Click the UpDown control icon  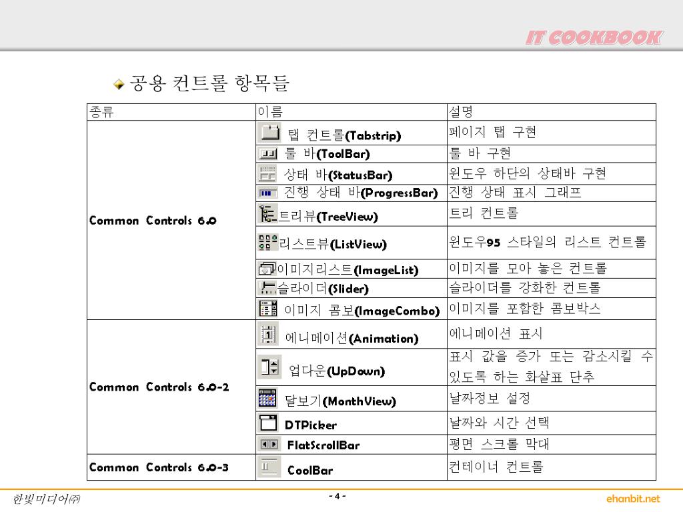269,367
